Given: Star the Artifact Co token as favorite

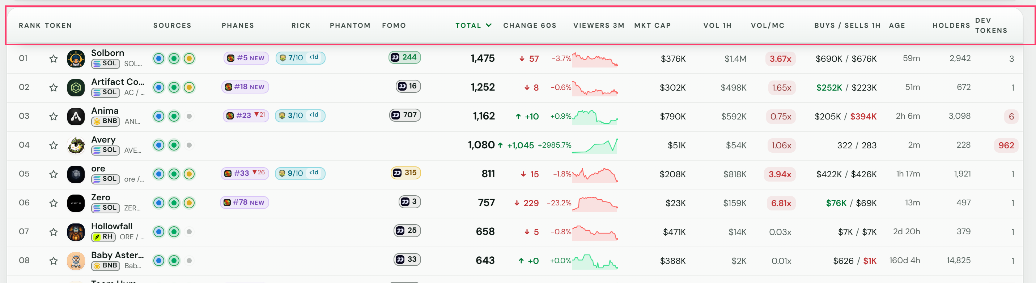Looking at the screenshot, I should point(54,88).
